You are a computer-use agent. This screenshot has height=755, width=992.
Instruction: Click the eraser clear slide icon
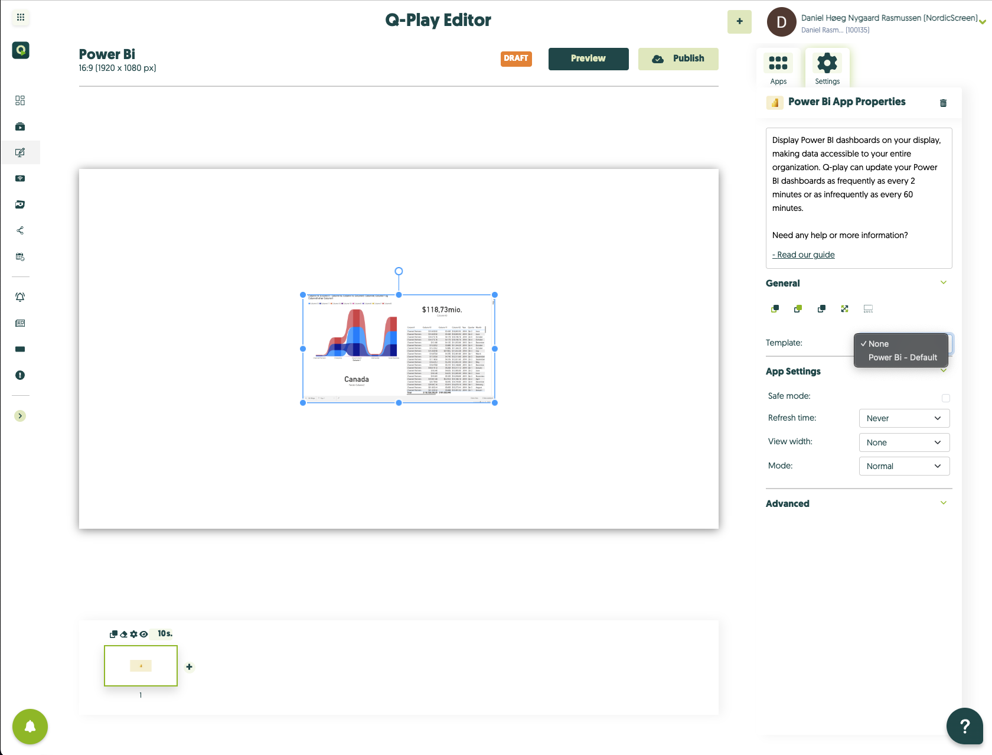coord(123,634)
